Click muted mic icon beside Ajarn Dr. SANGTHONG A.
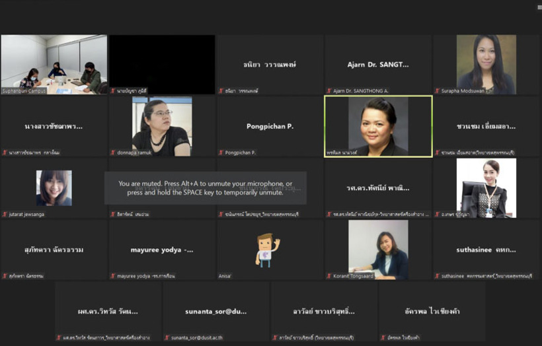The height and width of the screenshot is (346, 542). point(329,91)
